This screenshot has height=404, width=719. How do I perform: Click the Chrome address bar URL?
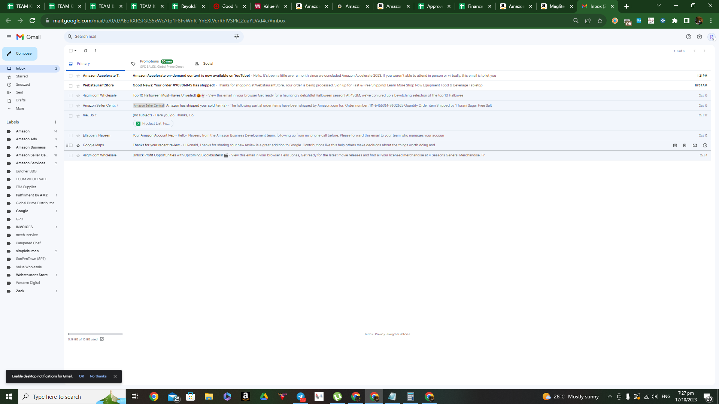click(x=169, y=21)
